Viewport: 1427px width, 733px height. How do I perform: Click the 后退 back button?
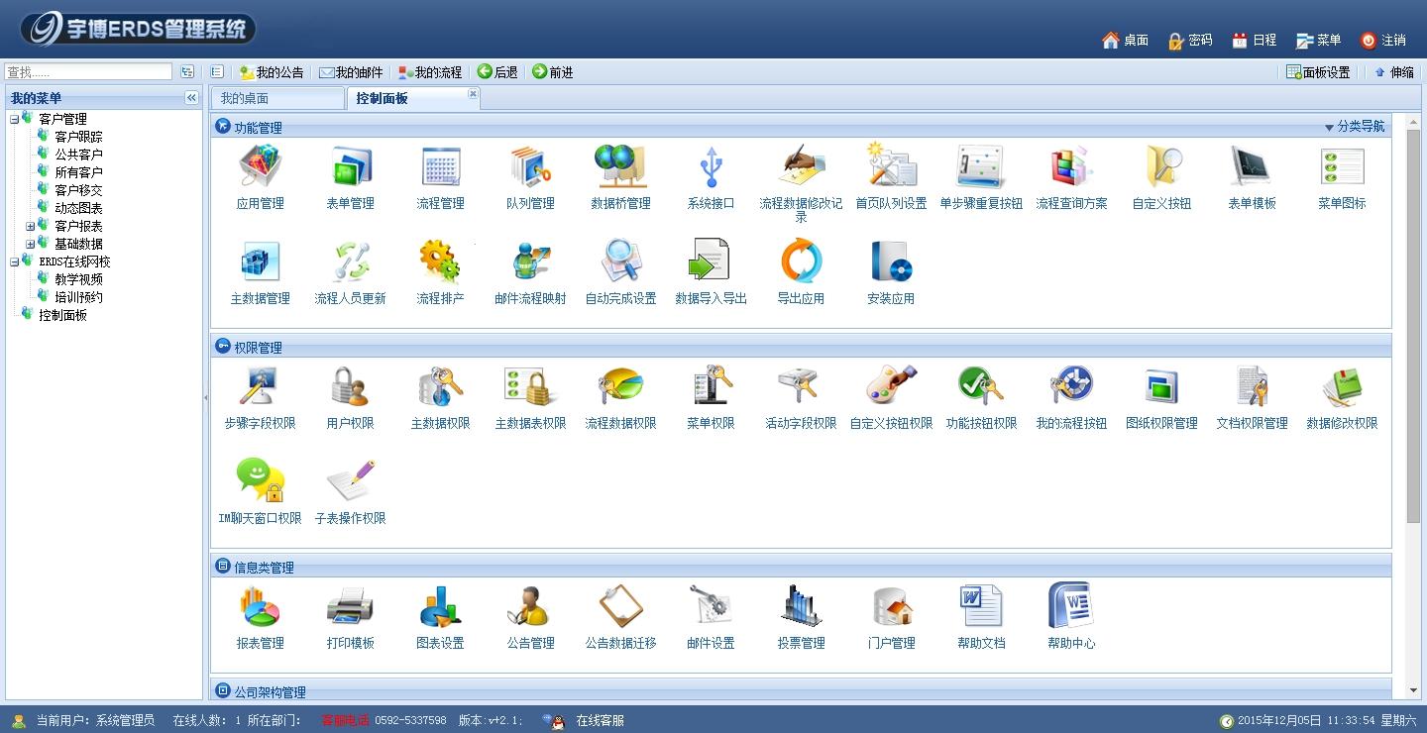[497, 72]
